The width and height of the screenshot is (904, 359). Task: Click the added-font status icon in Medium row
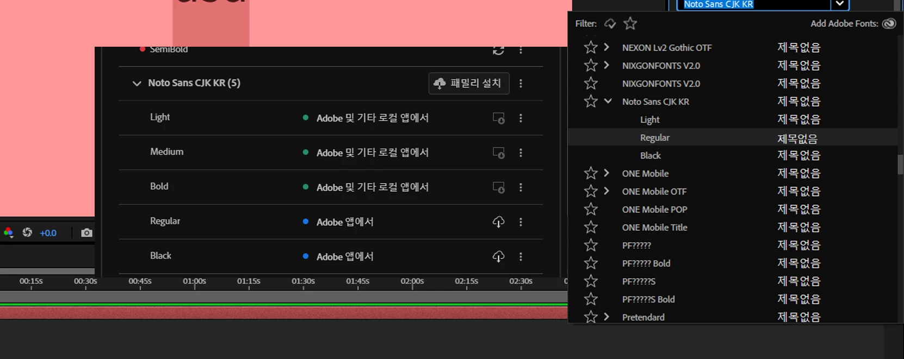pos(498,153)
